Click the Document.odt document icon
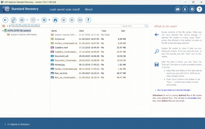Screen dimensions: 205x129 tap(52, 56)
